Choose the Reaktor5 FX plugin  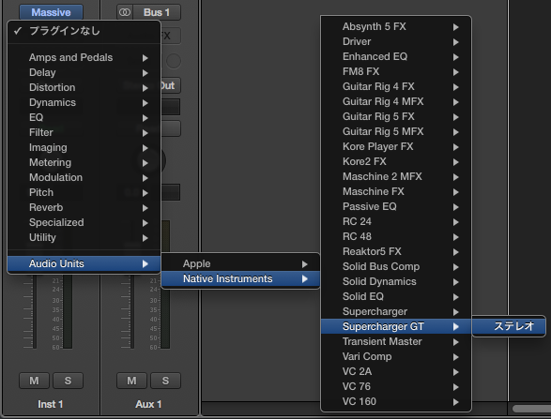[396, 251]
